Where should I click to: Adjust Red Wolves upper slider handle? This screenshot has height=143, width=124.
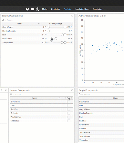coord(56,39)
